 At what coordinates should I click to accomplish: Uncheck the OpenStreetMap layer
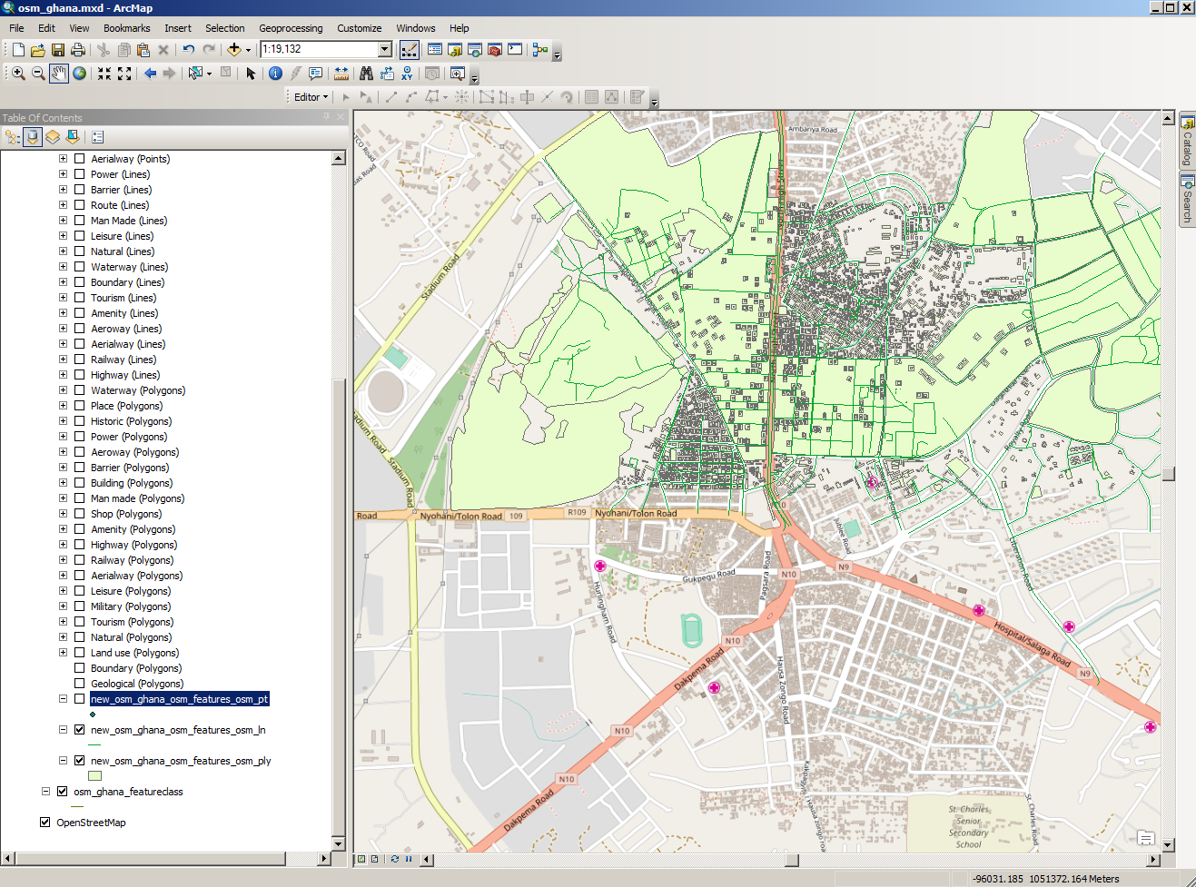pos(45,823)
